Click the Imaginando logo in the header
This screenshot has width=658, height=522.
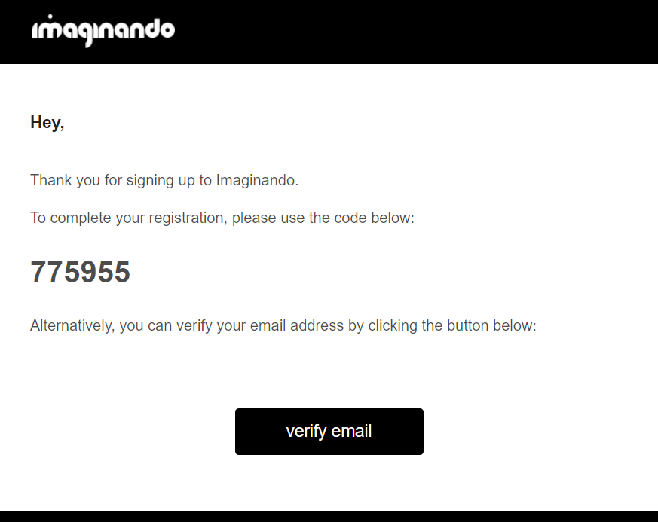tap(103, 31)
